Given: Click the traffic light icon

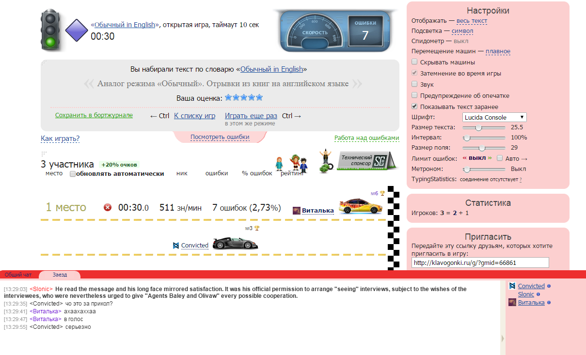Looking at the screenshot, I should coord(50,30).
